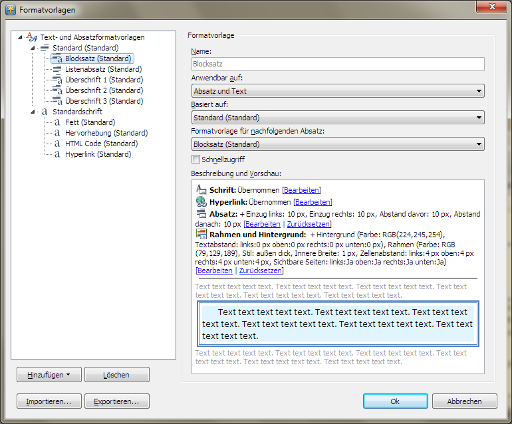This screenshot has width=512, height=424.
Task: Click the Hyperlink globe icon in description
Action: pyautogui.click(x=201, y=201)
